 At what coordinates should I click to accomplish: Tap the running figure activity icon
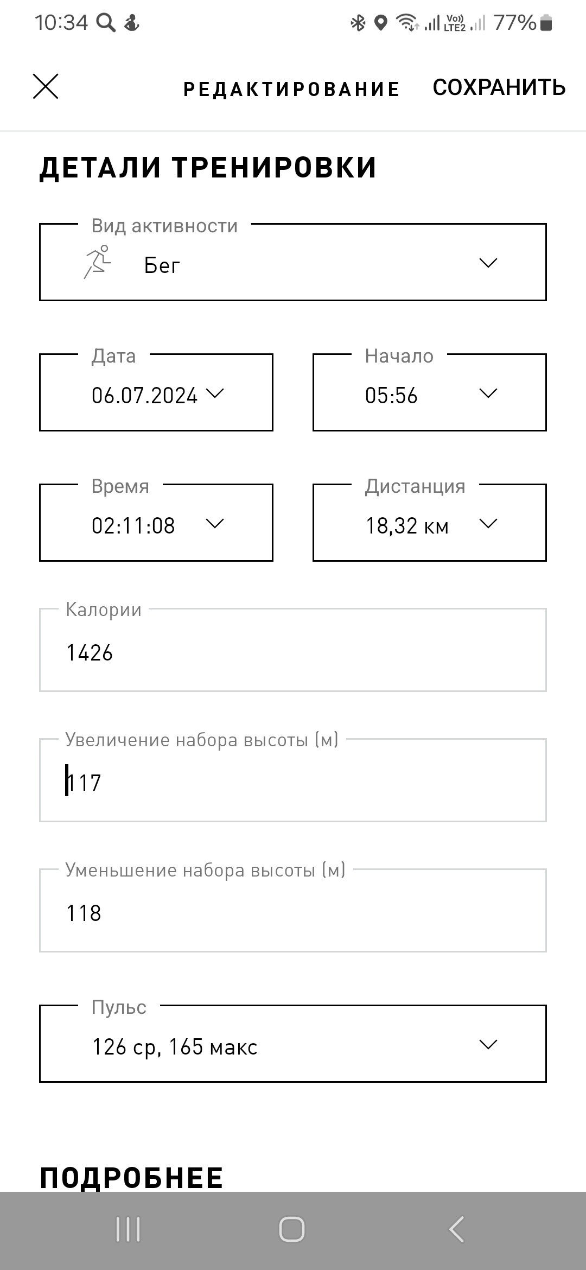click(x=98, y=262)
